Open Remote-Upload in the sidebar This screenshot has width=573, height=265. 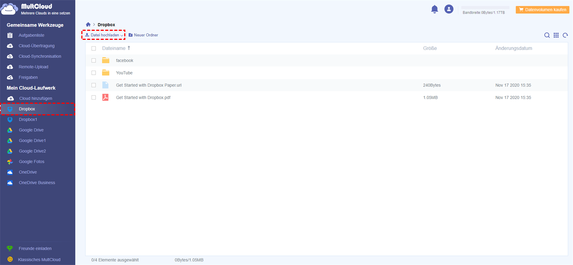pos(34,67)
